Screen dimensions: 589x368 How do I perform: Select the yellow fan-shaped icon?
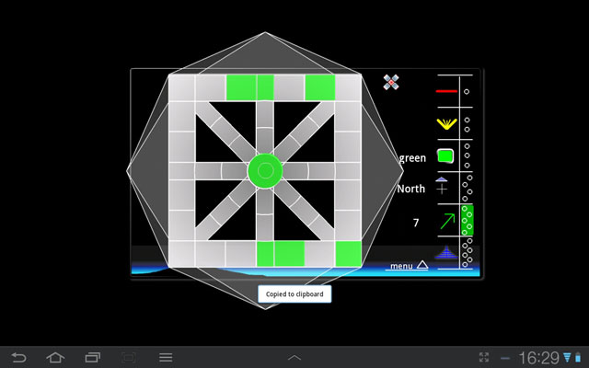[x=446, y=124]
